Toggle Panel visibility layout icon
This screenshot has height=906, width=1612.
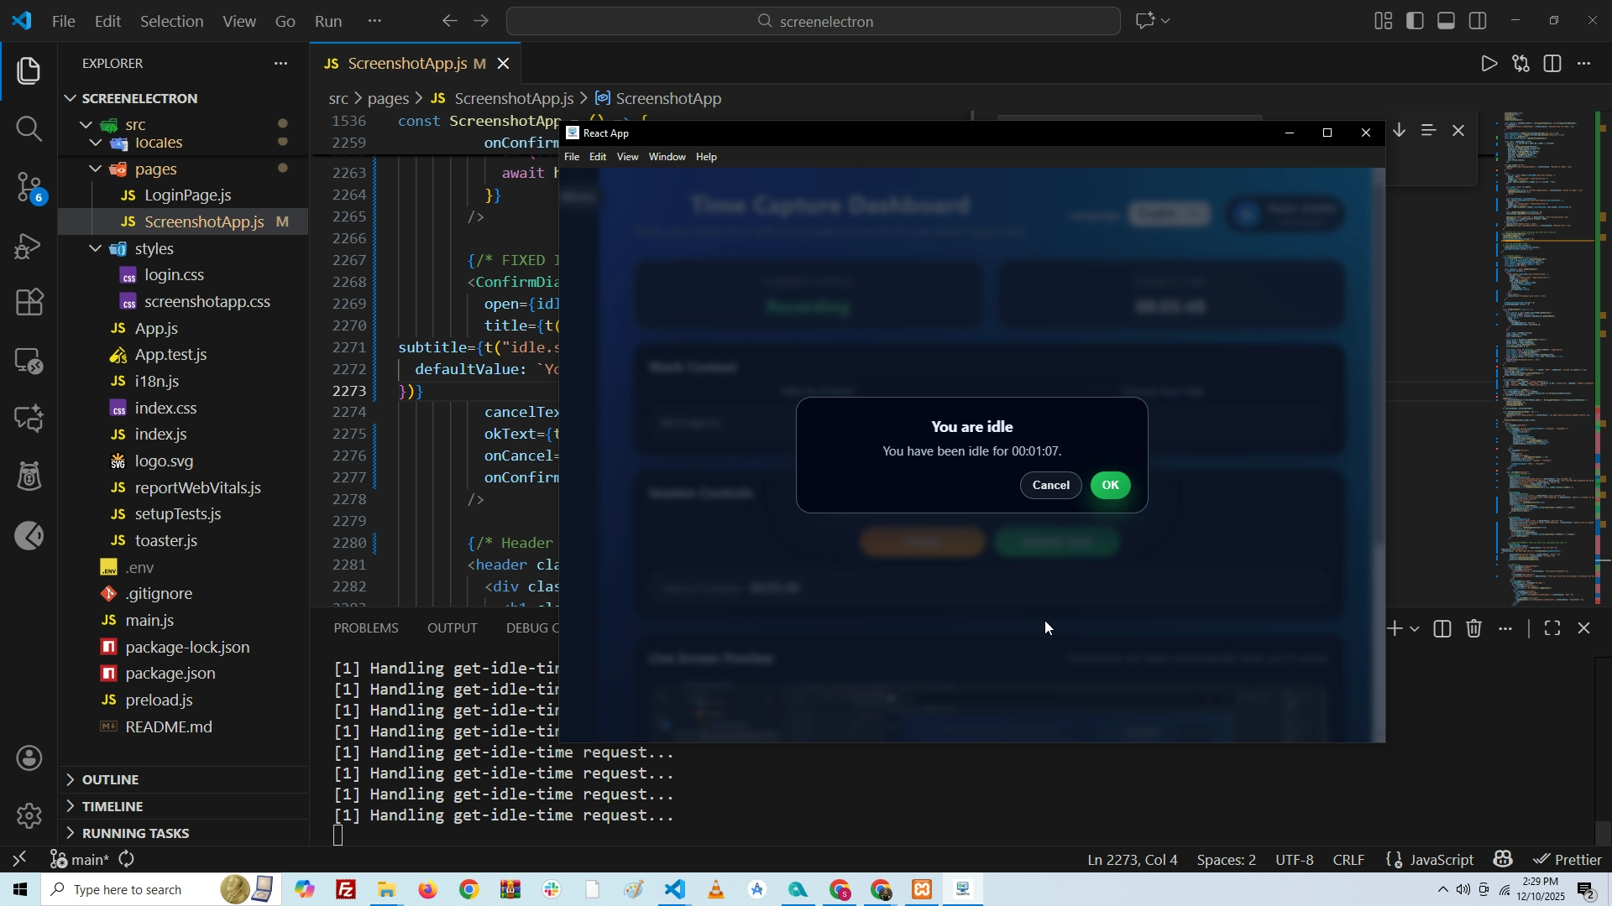[x=1447, y=21]
